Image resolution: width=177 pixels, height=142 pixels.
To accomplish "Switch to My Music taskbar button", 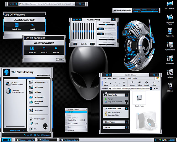I will (47, 140).
